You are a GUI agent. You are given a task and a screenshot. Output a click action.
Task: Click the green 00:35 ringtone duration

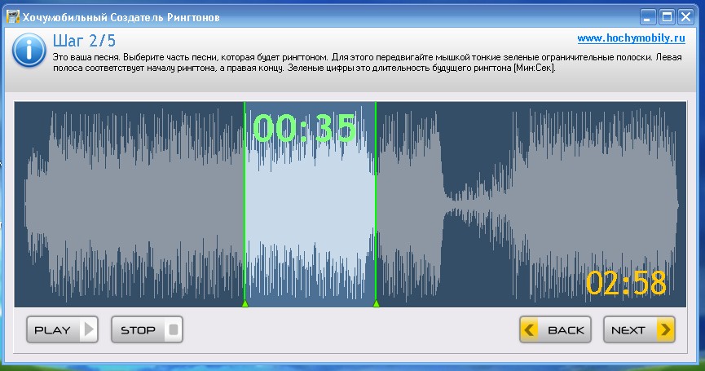pos(304,129)
